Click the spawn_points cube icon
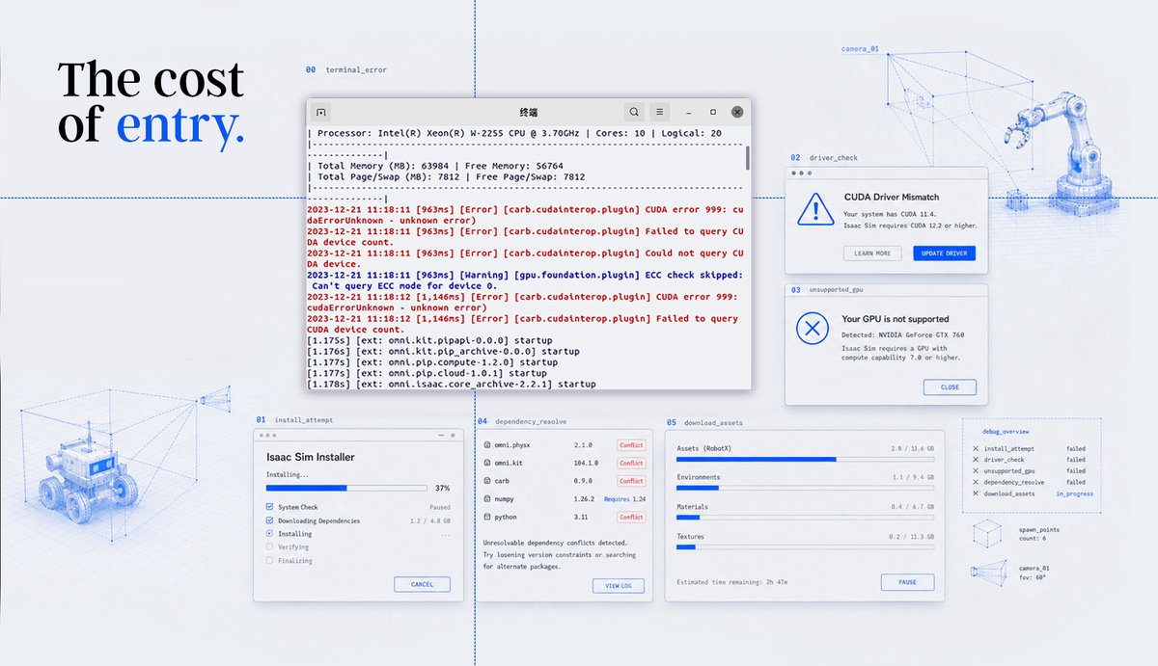This screenshot has width=1158, height=666. [x=987, y=533]
